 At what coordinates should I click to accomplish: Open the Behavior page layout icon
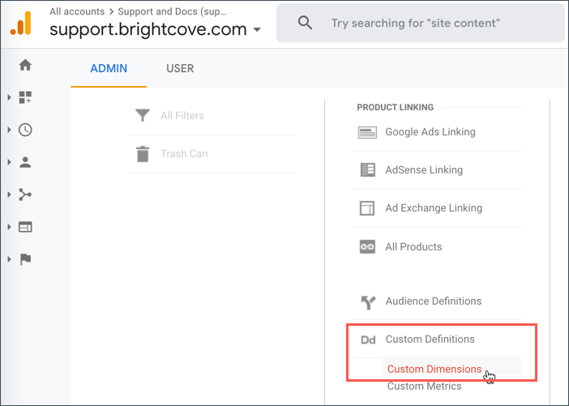[x=25, y=227]
